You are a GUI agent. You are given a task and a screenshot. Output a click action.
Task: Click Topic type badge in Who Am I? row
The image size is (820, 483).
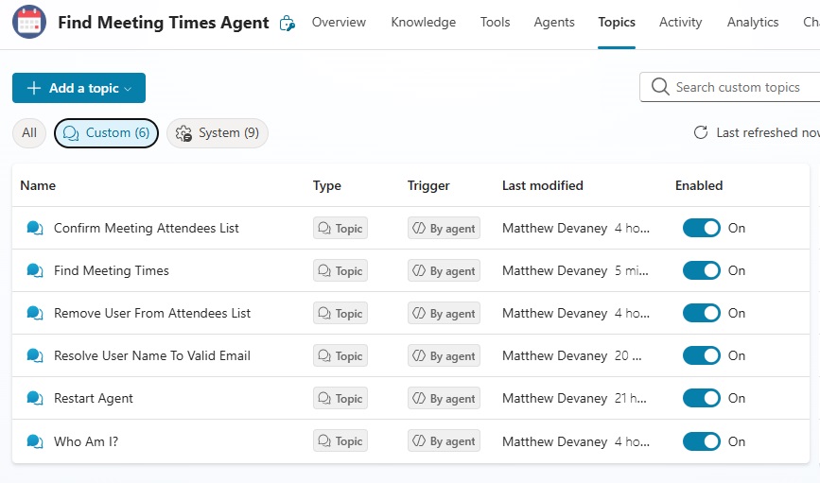340,441
